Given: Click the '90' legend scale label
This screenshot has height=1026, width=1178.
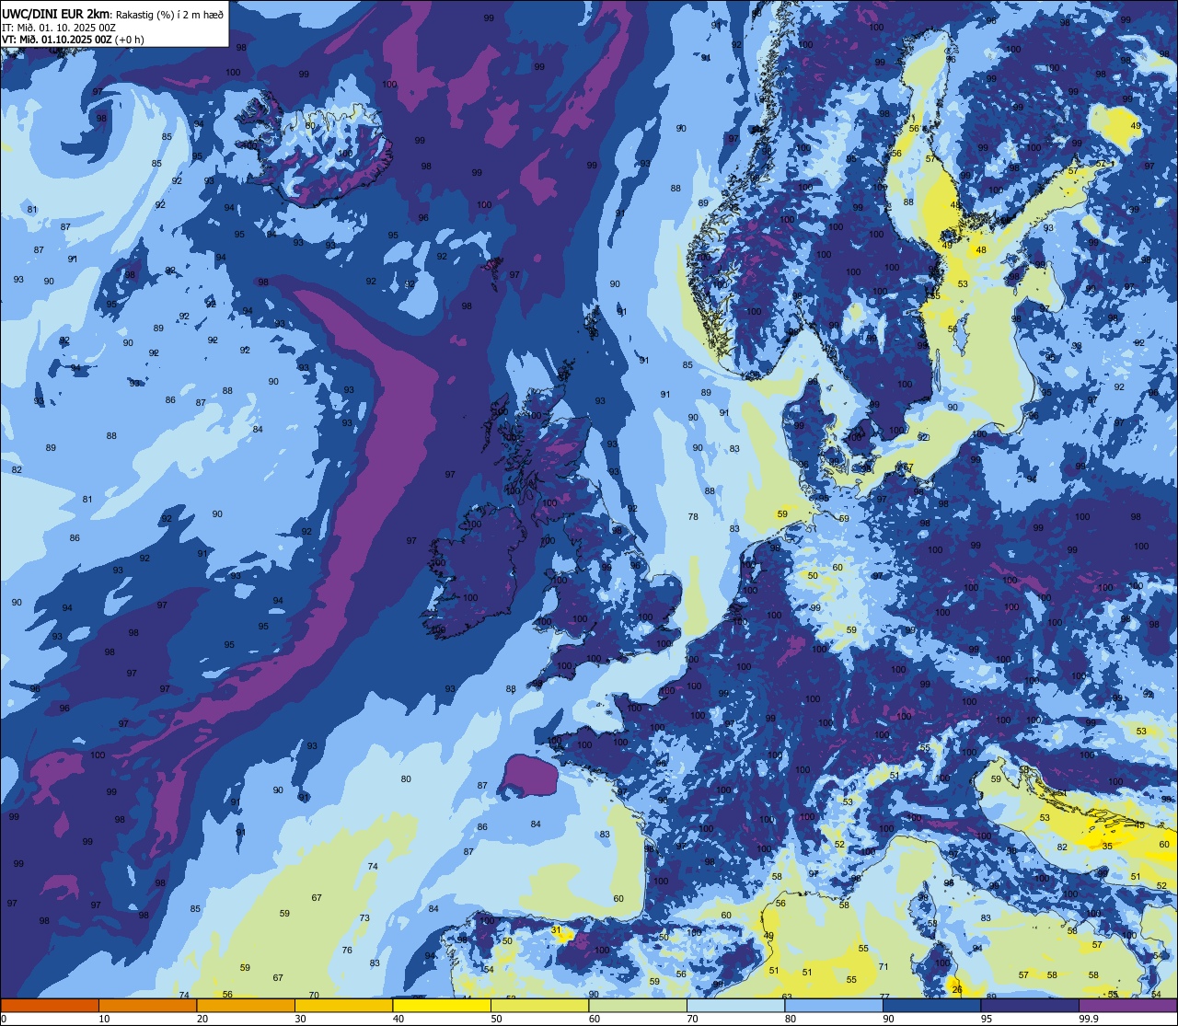Looking at the screenshot, I should click(x=888, y=1019).
